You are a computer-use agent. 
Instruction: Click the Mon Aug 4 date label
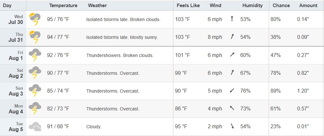point(16,111)
